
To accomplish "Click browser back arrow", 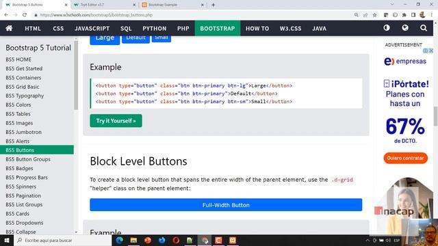I will pos(6,15).
